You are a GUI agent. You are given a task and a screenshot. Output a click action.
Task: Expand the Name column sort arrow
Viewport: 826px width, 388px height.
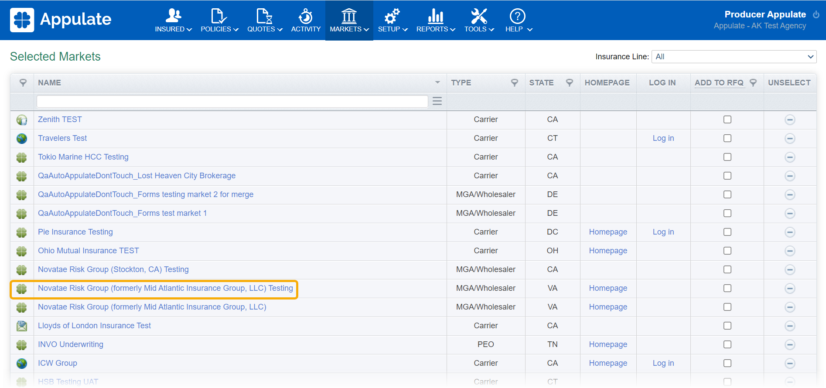(x=437, y=83)
